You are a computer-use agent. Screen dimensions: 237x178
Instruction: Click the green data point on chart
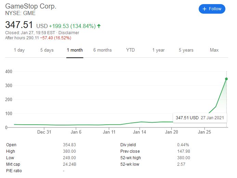click(226, 79)
